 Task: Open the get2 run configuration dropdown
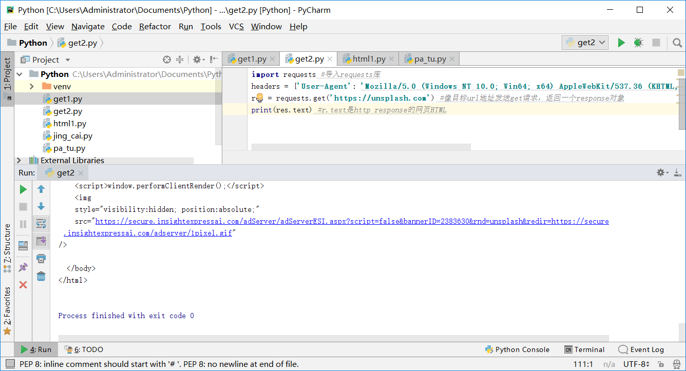(585, 43)
